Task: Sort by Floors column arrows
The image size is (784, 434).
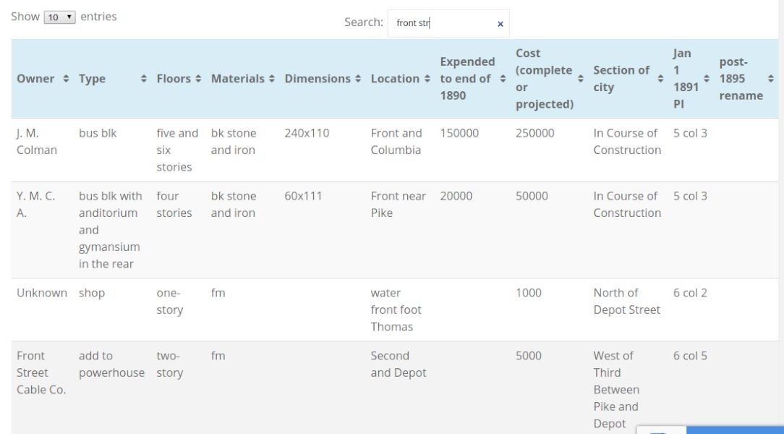Action: pos(198,79)
